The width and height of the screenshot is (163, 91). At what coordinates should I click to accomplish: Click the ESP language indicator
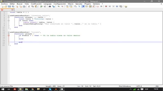click(147, 89)
